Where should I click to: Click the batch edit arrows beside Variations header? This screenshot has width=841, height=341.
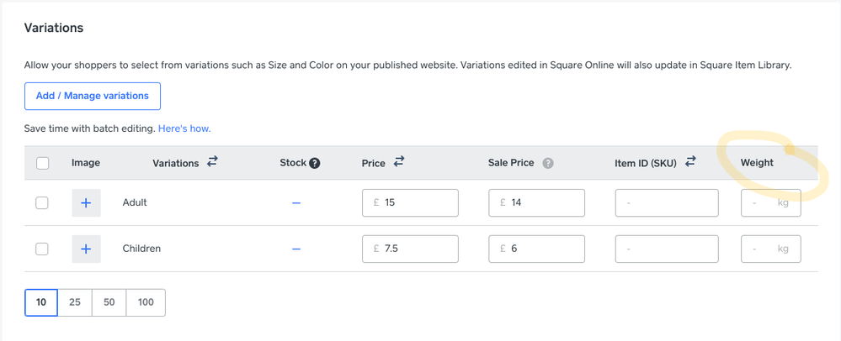(x=212, y=162)
